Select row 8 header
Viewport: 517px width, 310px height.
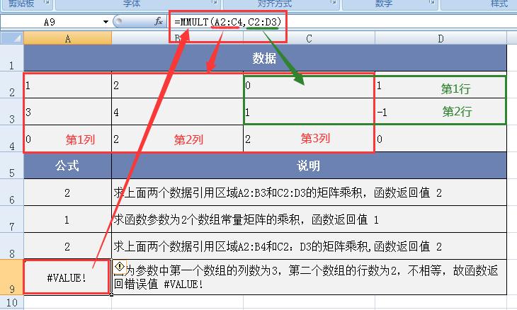point(11,246)
